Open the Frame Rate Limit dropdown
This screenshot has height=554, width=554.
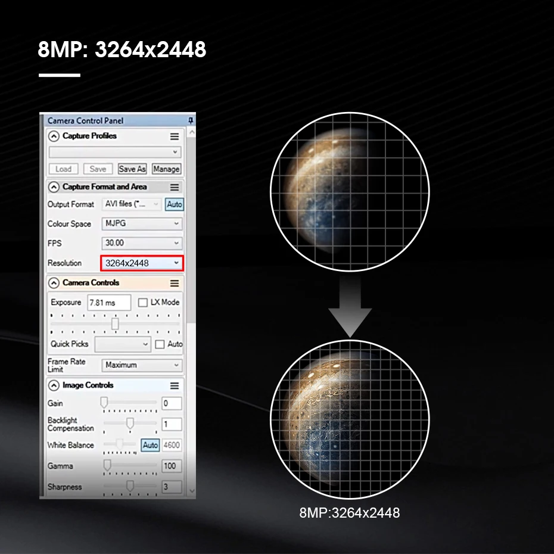click(142, 365)
